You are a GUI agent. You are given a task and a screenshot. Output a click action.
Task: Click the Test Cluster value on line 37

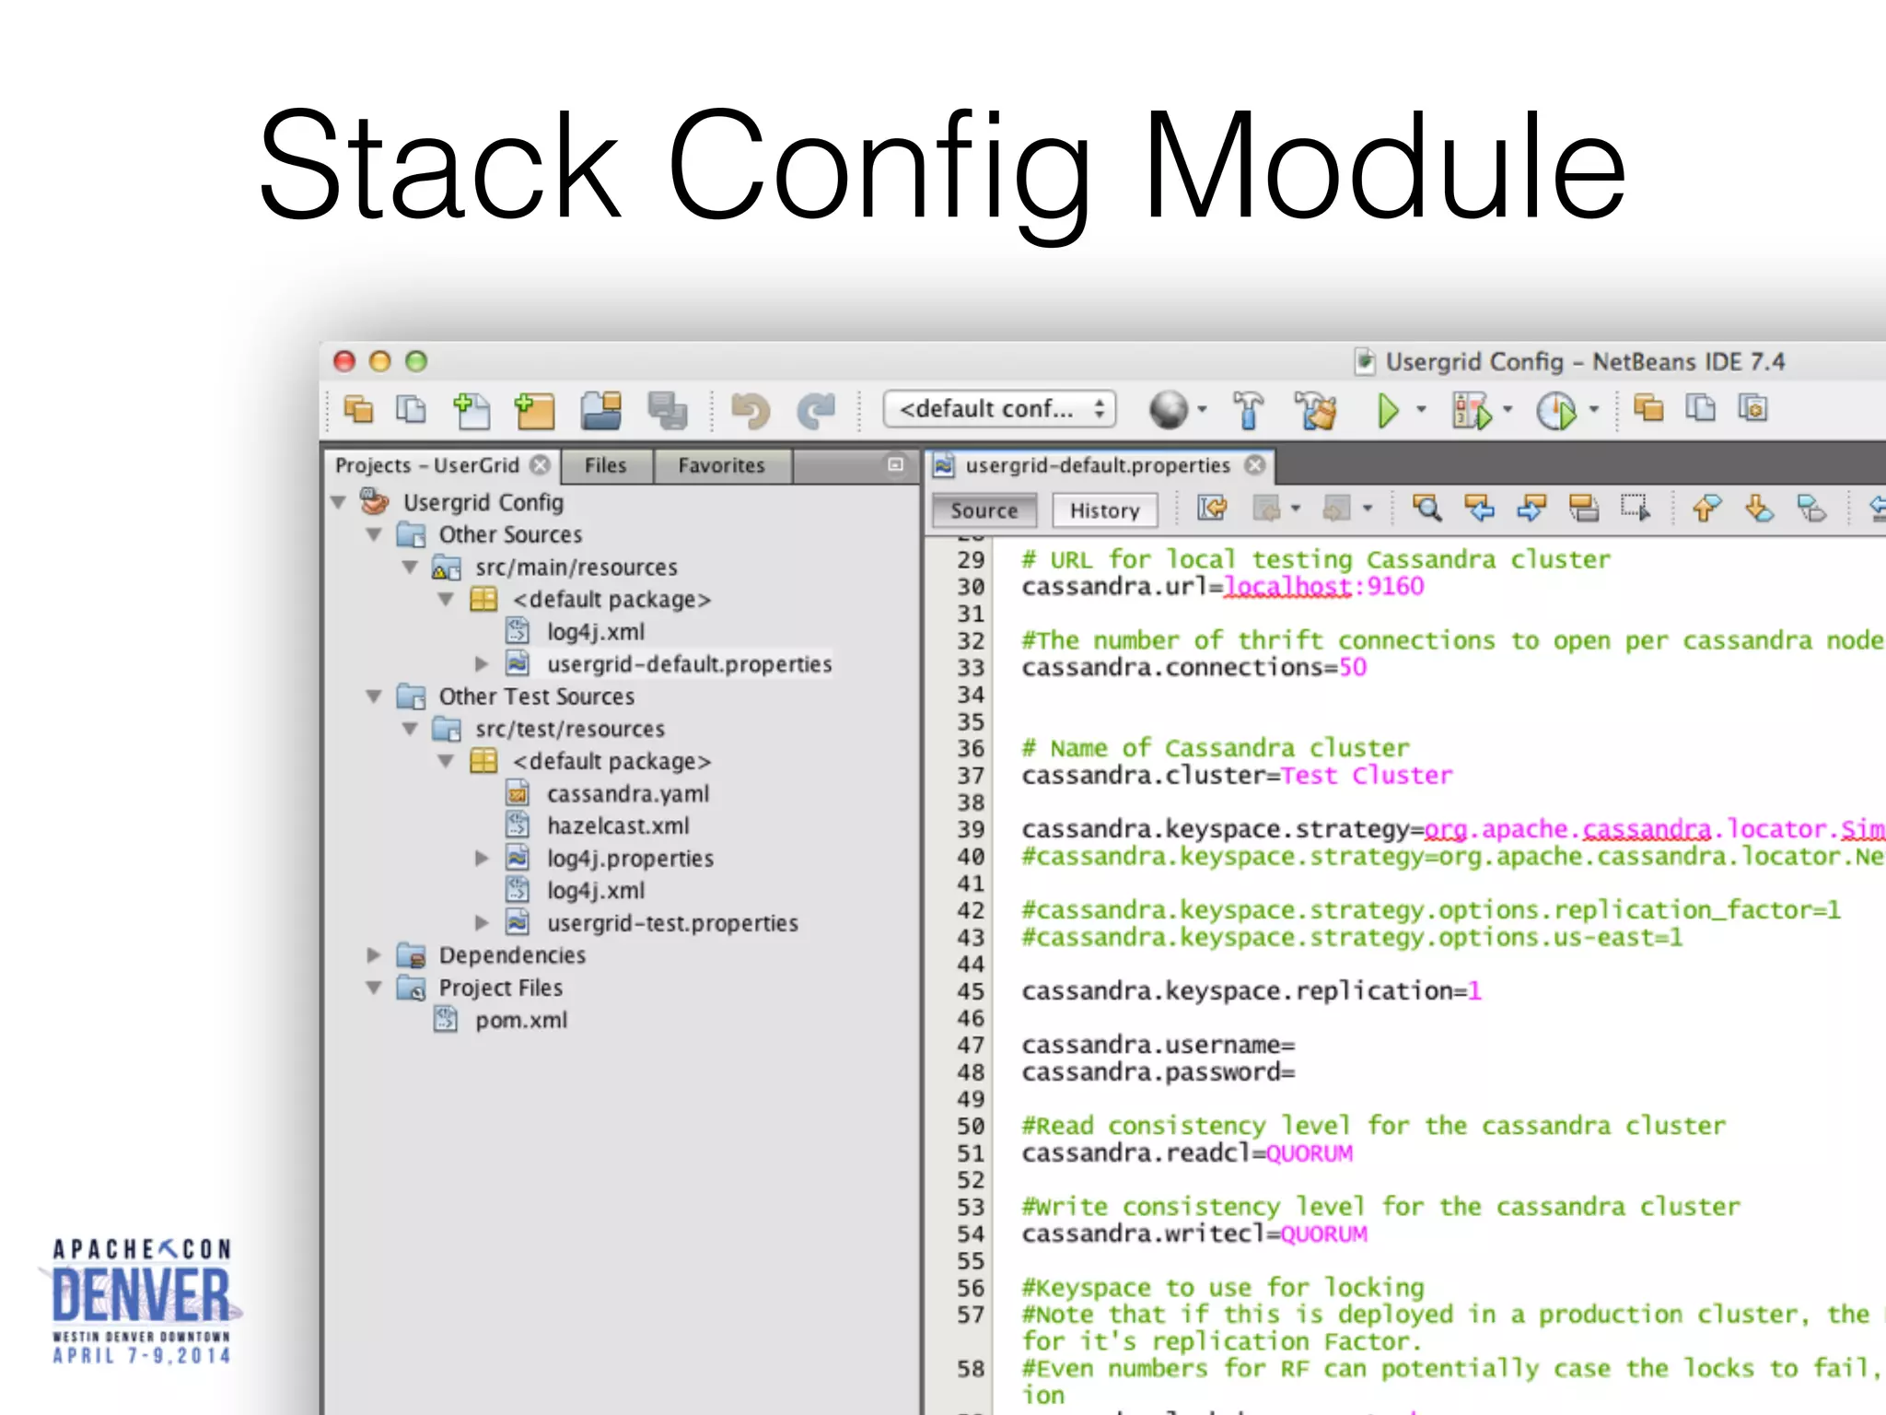pyautogui.click(x=1367, y=776)
